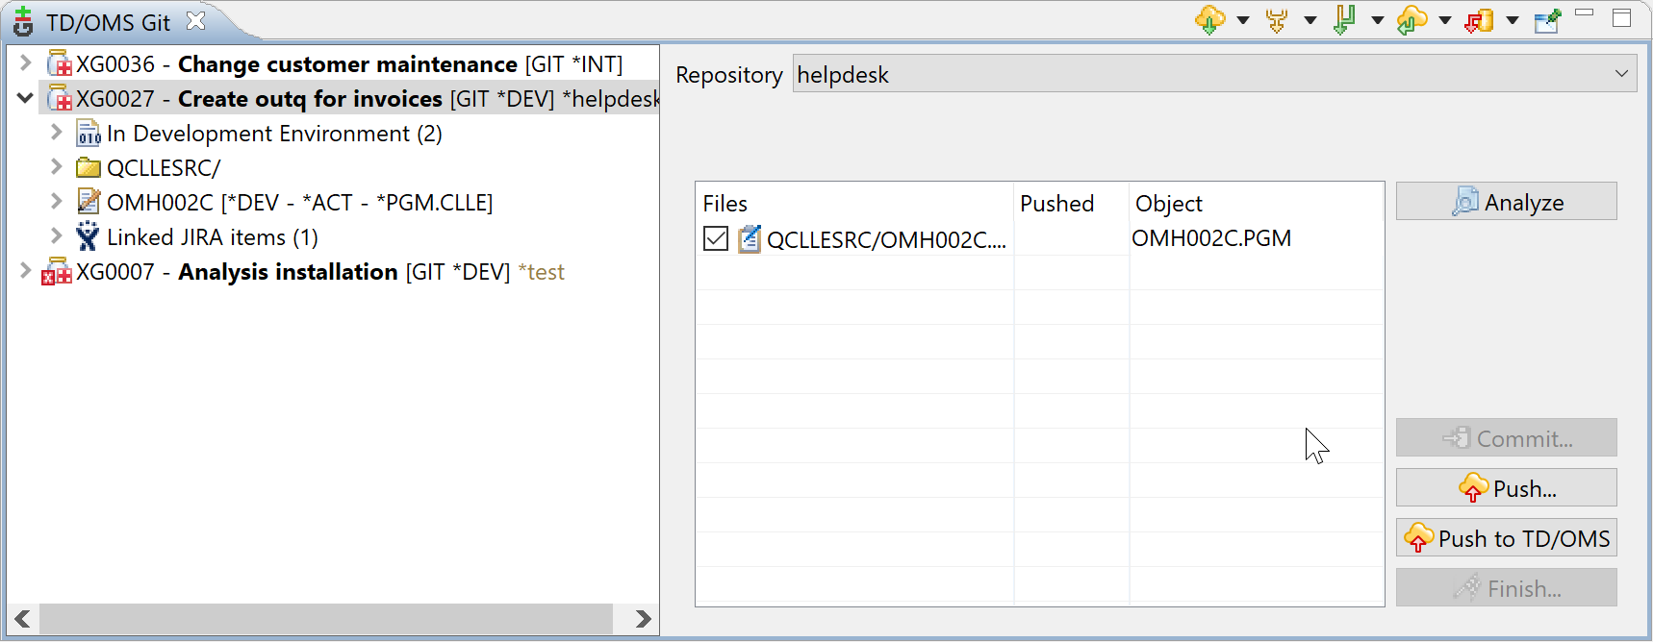Click the Push to TD/OMS button
The image size is (1653, 642).
pos(1506,538)
